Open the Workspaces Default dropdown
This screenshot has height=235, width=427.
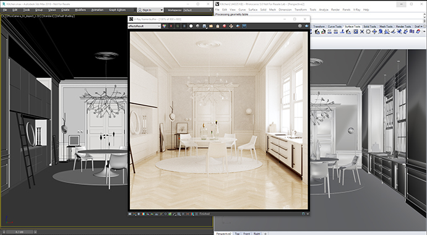click(197, 10)
